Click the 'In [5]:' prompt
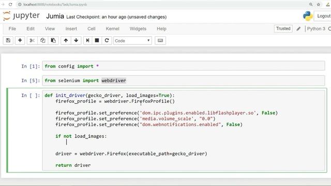Screen dimensions: 331x186 tap(31, 81)
